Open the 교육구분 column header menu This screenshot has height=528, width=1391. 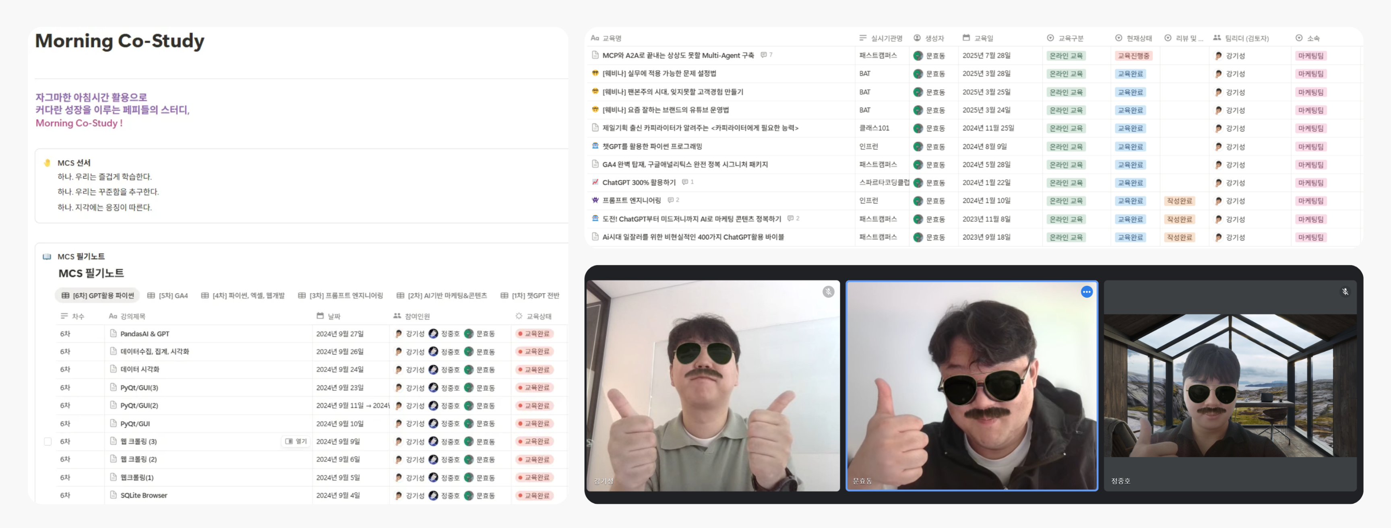(1066, 38)
